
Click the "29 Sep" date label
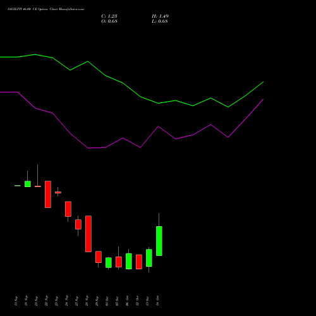(97, 301)
